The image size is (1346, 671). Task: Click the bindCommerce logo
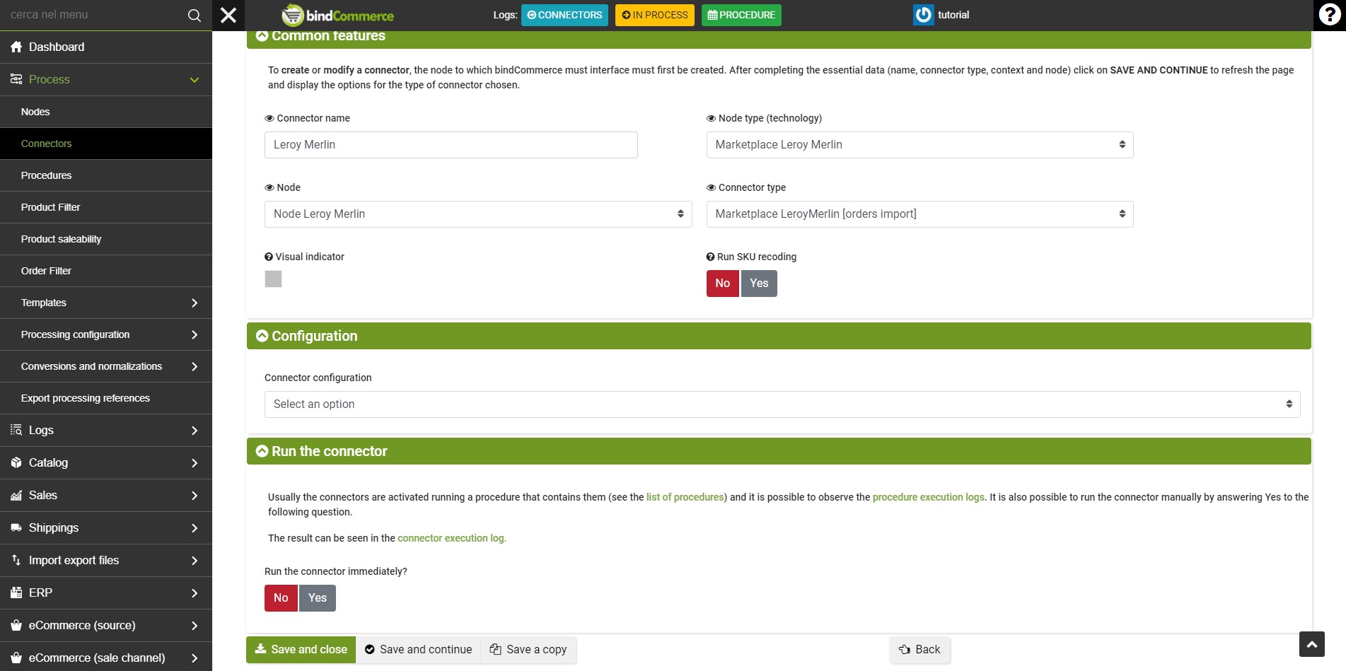(337, 15)
